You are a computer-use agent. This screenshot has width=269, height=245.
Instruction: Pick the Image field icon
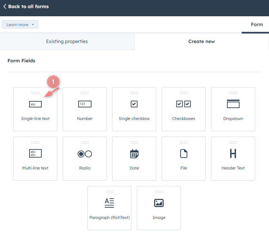(159, 203)
